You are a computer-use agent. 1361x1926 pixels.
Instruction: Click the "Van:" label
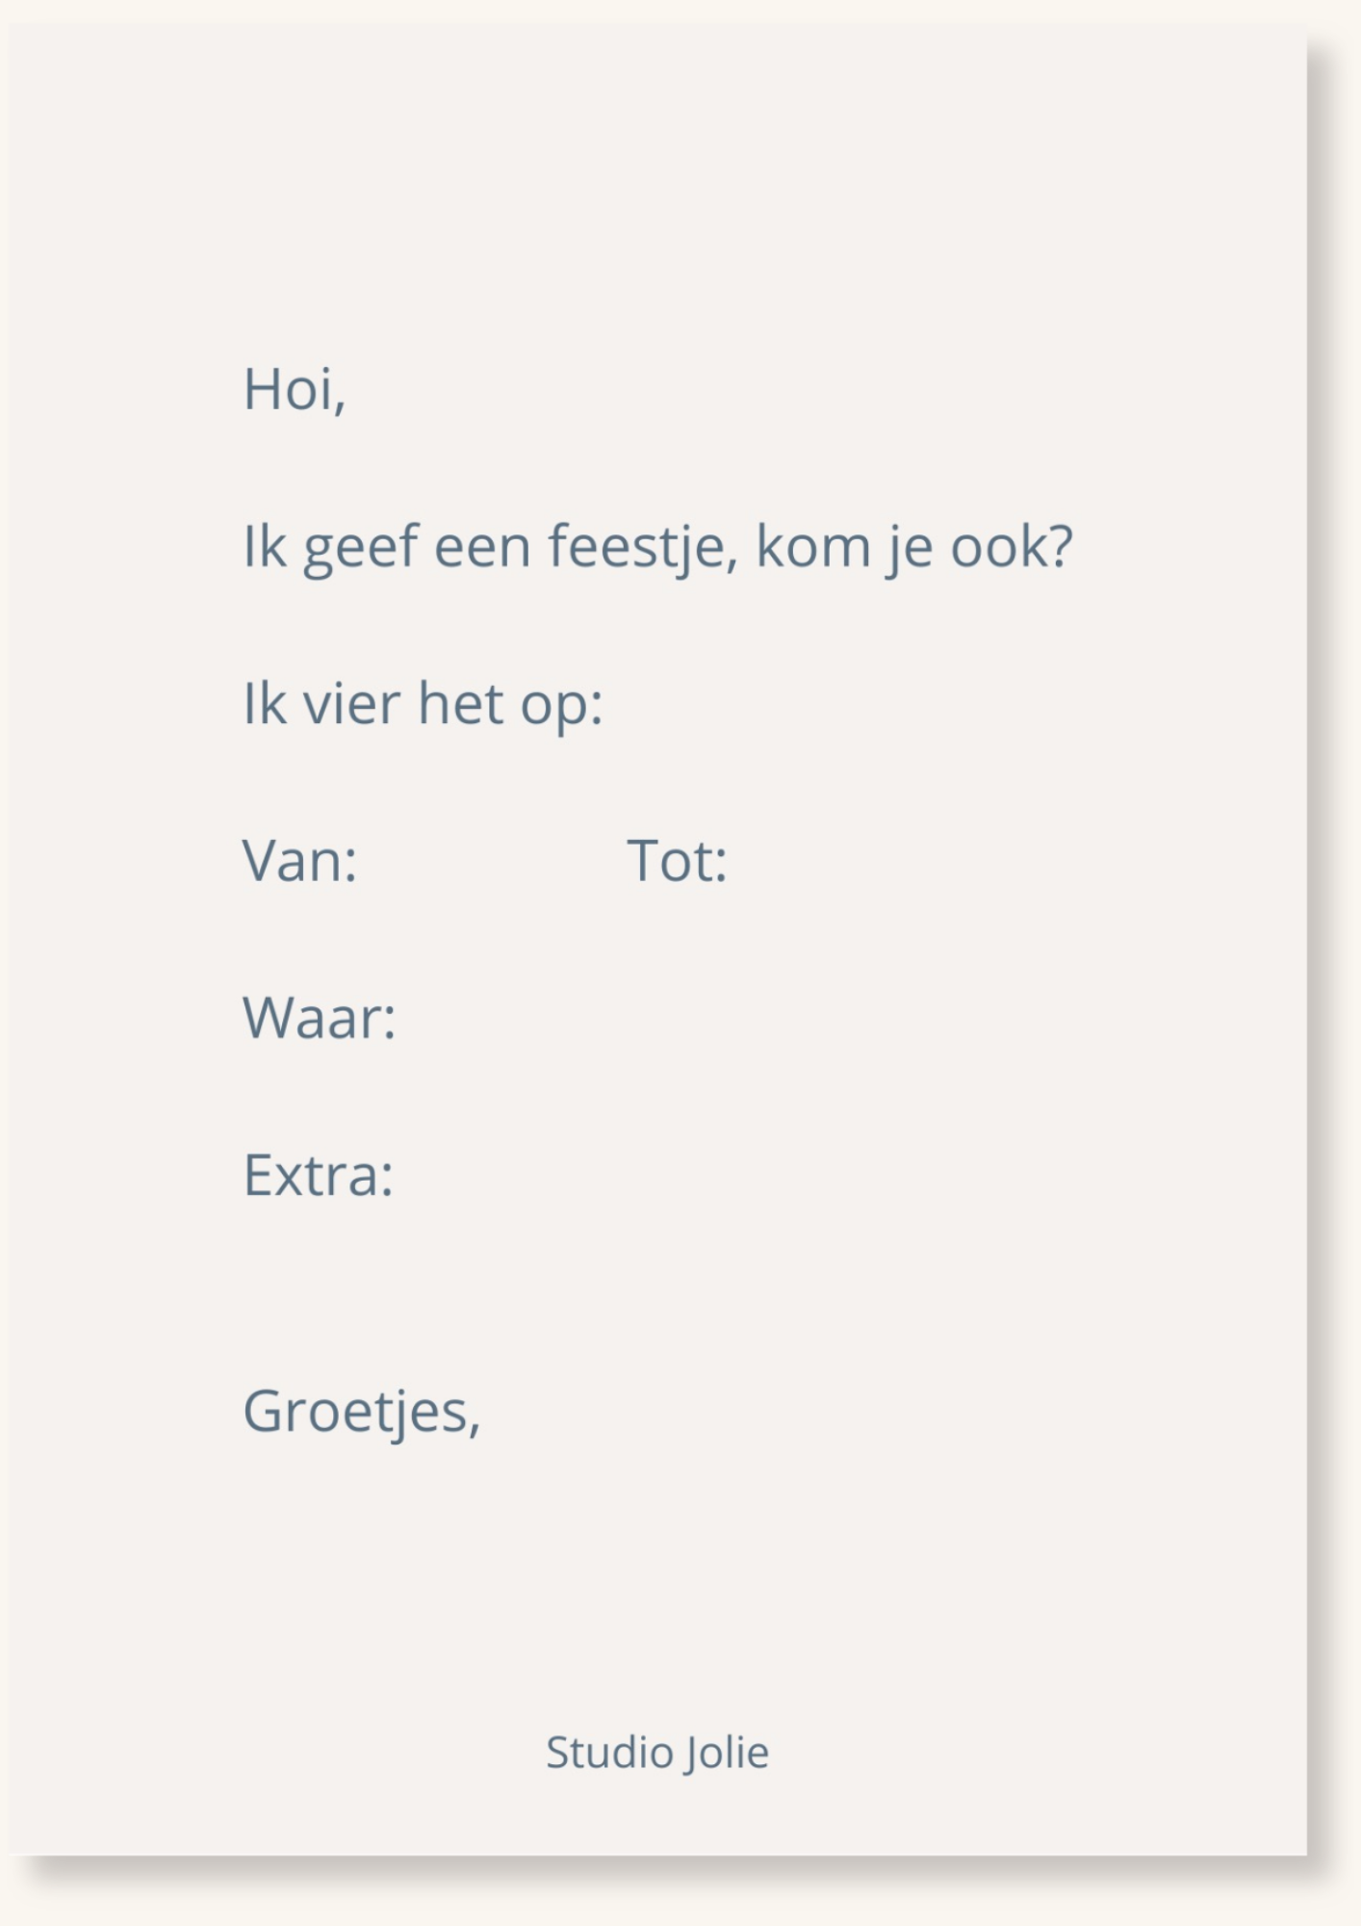[x=299, y=861]
